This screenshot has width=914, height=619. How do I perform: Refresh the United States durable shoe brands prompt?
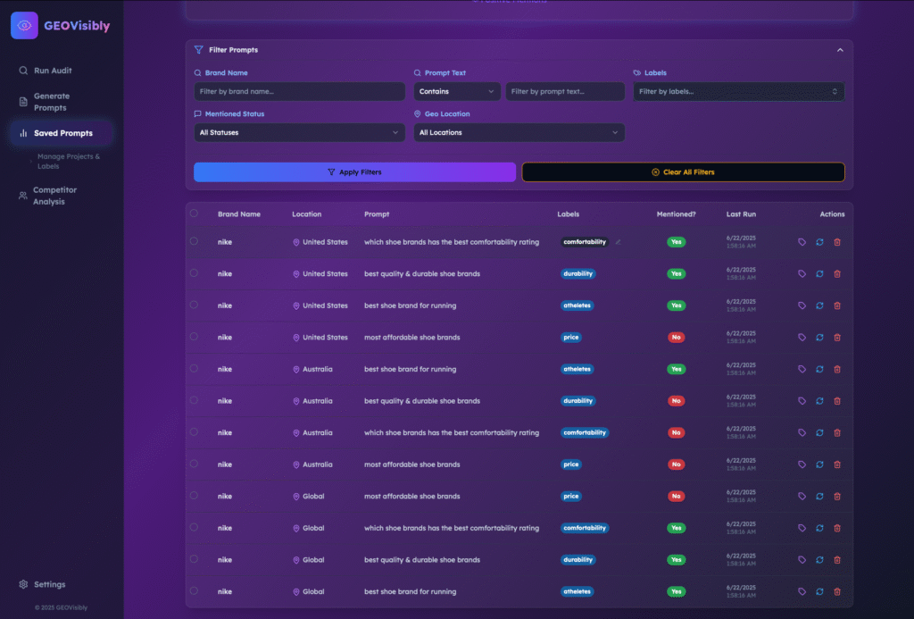tap(819, 273)
